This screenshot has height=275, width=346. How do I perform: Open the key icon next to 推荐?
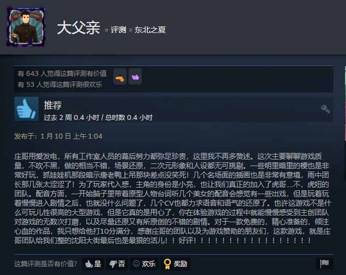(325, 109)
